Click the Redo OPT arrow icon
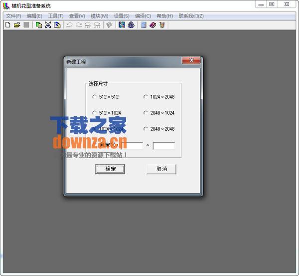299x276 pixels. click(97, 25)
